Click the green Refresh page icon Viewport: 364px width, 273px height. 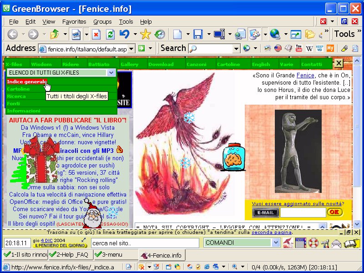coord(110,34)
